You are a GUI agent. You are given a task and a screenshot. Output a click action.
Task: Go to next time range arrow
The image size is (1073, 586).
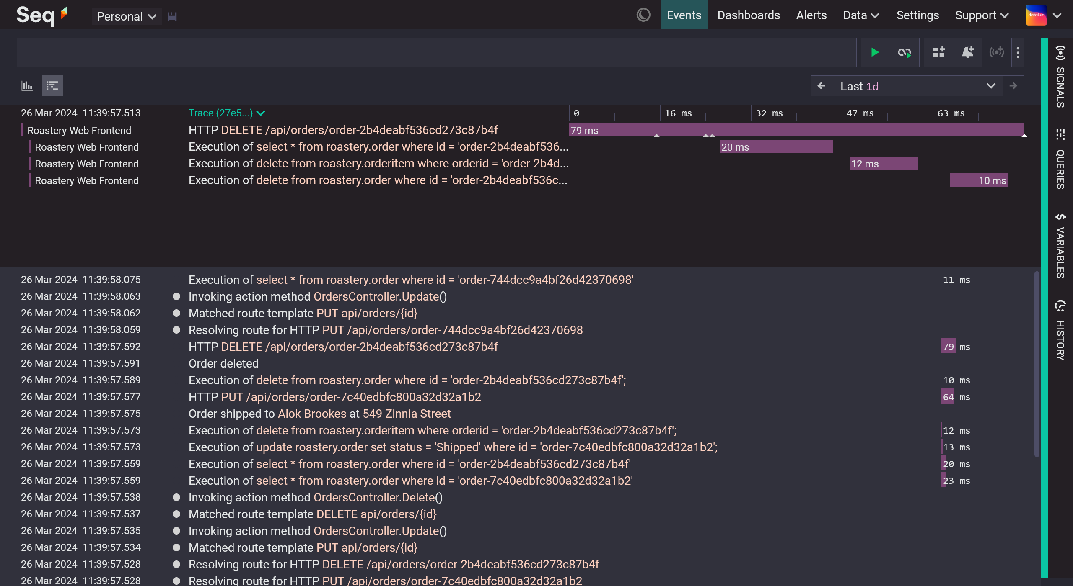click(x=1013, y=86)
